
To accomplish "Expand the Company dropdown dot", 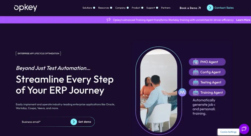I will click(x=128, y=8).
